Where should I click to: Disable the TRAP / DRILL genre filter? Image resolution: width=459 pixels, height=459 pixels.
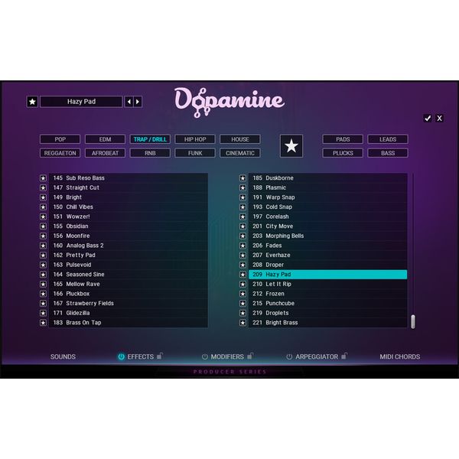[x=150, y=139]
